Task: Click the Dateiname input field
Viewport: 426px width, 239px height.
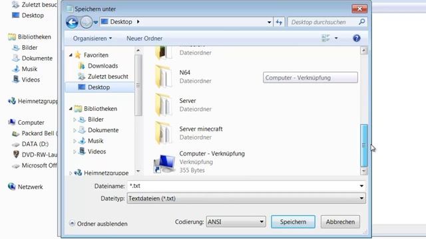Action: [x=243, y=186]
